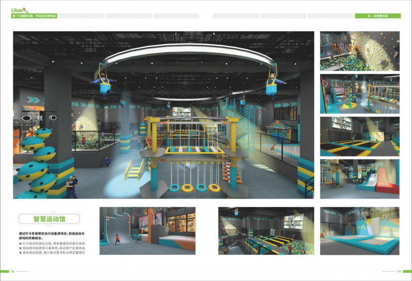The width and height of the screenshot is (412, 281).
Task: Click the right hanging flying pod rider
Action: (x=272, y=82)
